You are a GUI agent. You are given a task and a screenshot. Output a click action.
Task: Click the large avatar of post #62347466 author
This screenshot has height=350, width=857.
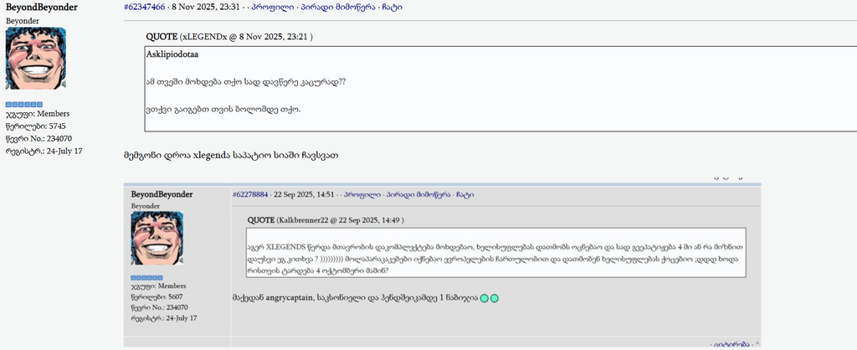(x=35, y=59)
